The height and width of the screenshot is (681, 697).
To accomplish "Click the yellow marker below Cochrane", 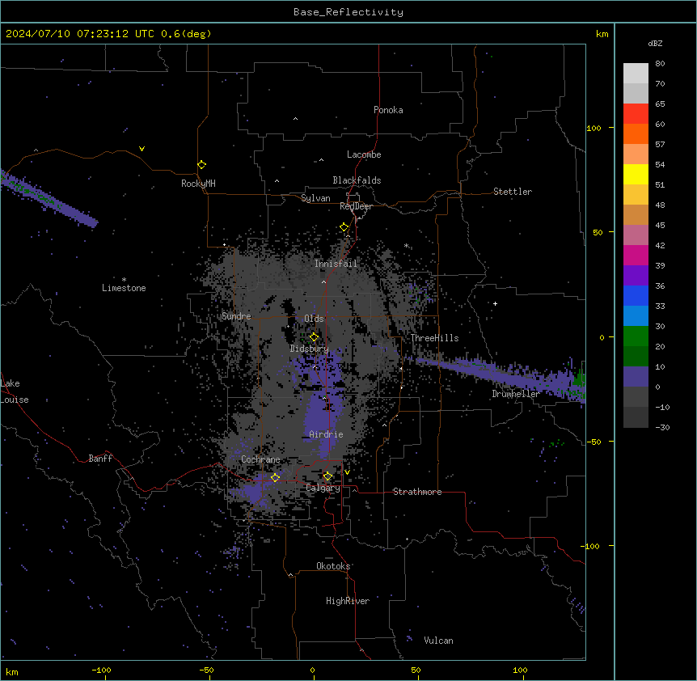I will coord(275,477).
